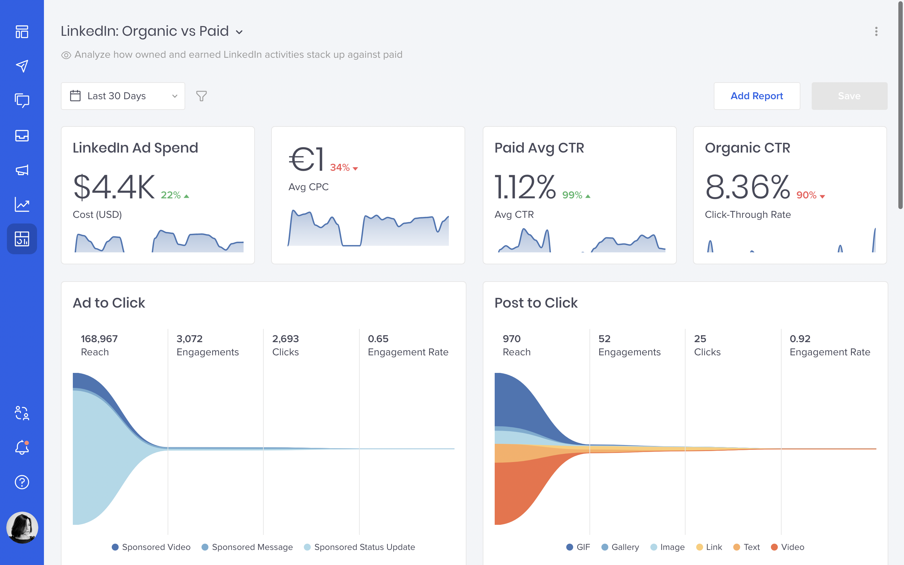The height and width of the screenshot is (565, 904).
Task: Select the Inbox icon
Action: click(22, 136)
